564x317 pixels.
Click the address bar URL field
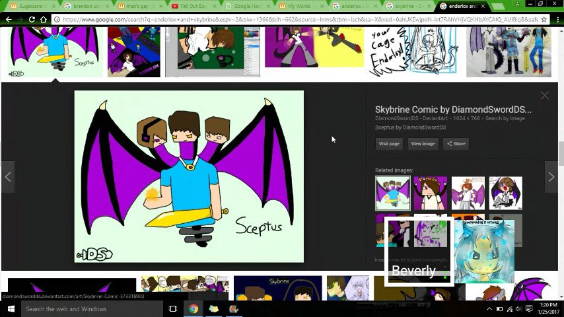point(300,19)
